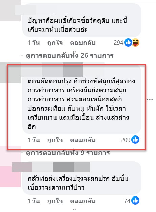Click the pink blurred avatar of bottom commenter

point(10,166)
